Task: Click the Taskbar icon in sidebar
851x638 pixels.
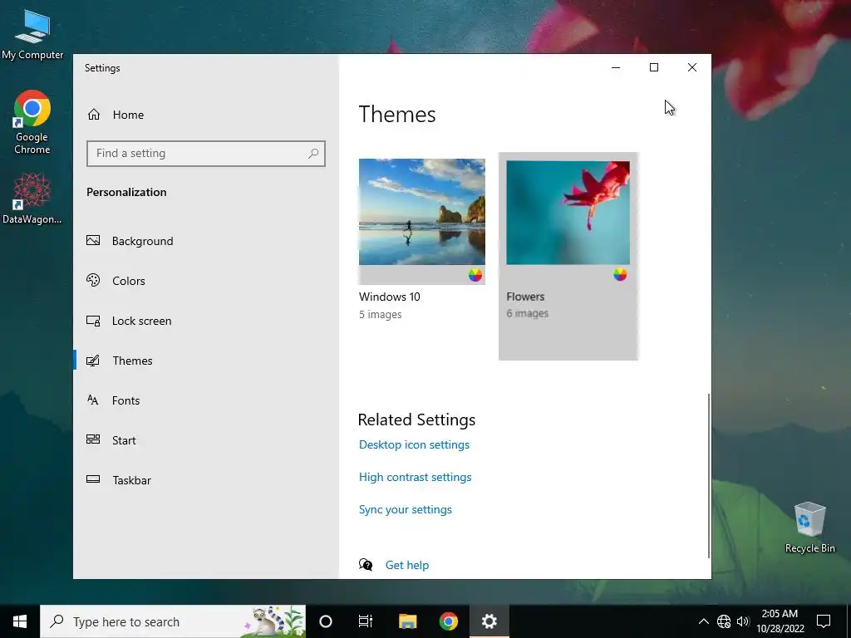Action: pyautogui.click(x=93, y=479)
